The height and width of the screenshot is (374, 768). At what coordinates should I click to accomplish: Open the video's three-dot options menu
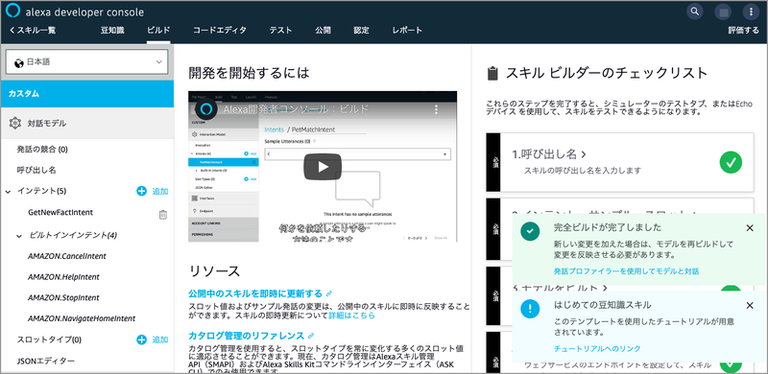click(437, 109)
